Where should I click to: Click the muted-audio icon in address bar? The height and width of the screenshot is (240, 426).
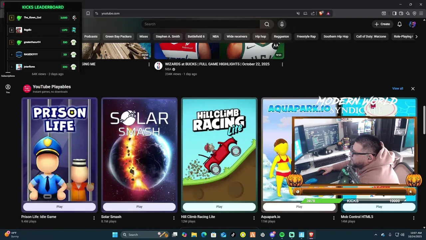(298, 13)
